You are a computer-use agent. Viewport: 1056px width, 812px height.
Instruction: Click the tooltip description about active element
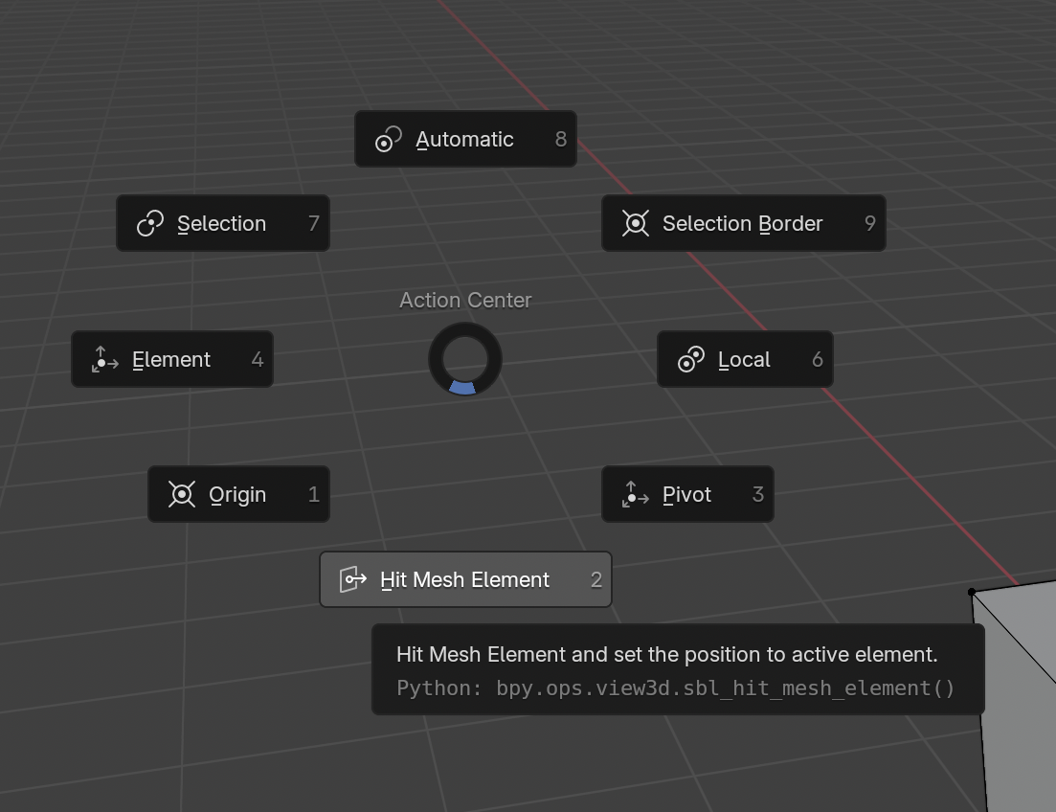coord(666,654)
